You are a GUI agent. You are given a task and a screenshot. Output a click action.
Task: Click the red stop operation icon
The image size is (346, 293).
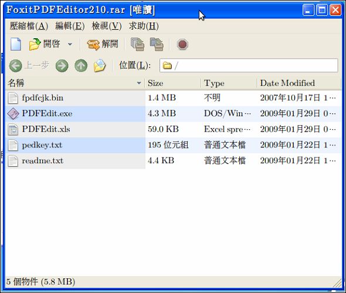coord(182,45)
